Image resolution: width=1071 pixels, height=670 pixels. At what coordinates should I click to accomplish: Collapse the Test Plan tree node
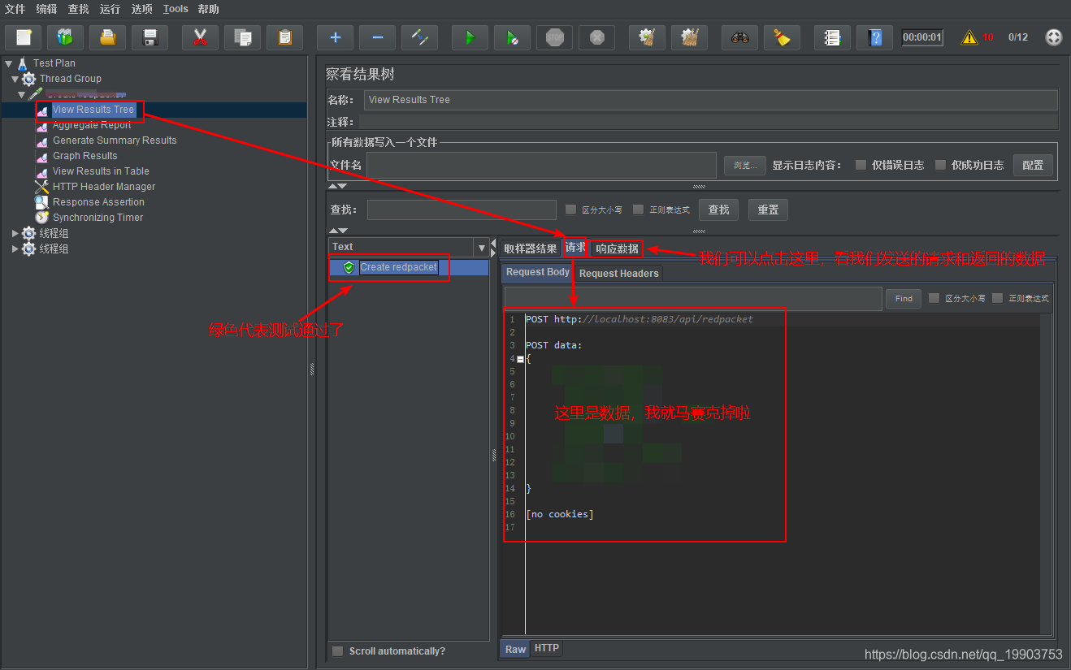8,63
